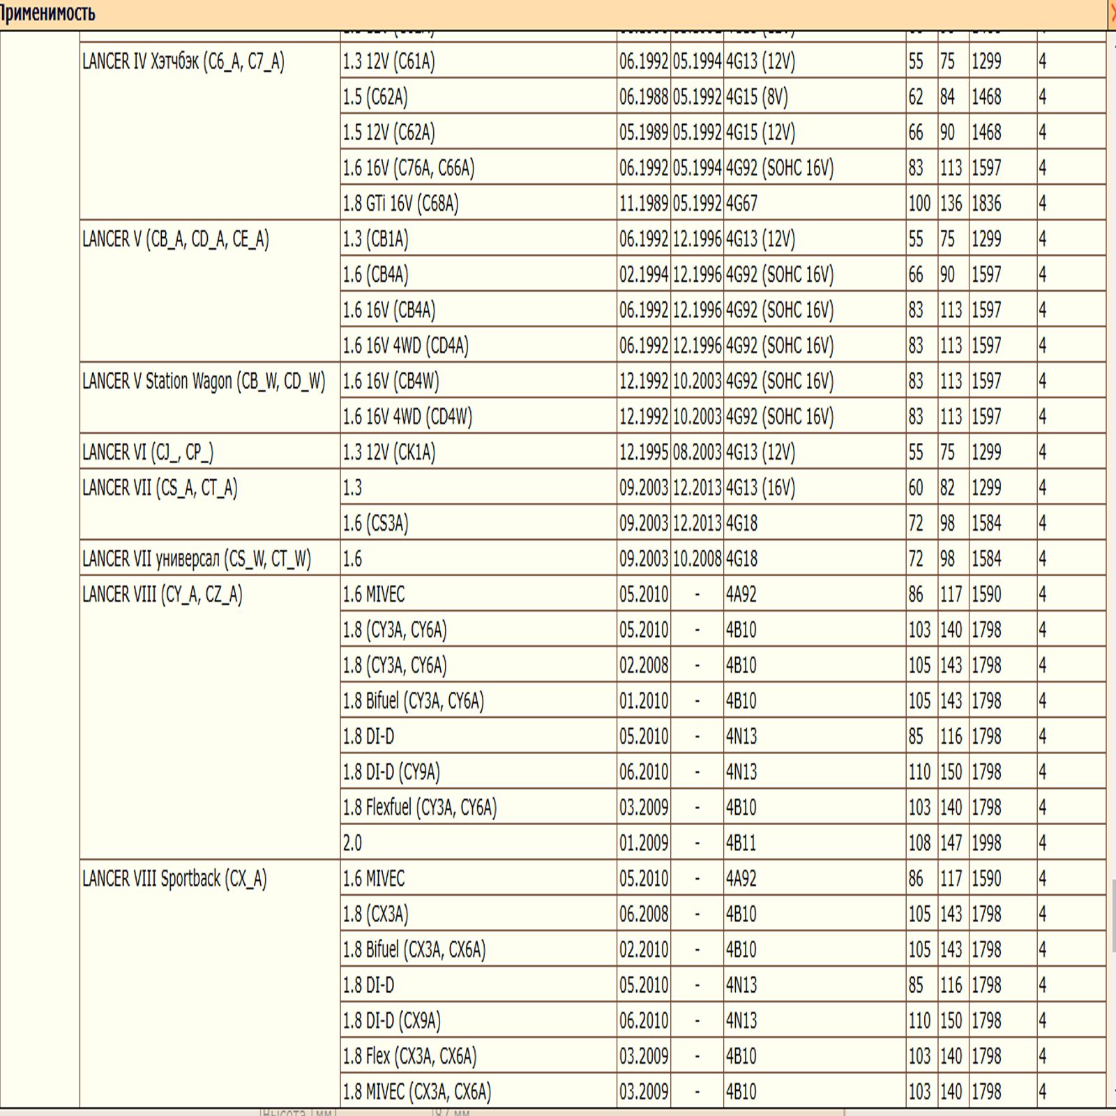Select the LANCER VIII Sportback (CX_A) model
1116x1116 pixels.
(x=174, y=879)
